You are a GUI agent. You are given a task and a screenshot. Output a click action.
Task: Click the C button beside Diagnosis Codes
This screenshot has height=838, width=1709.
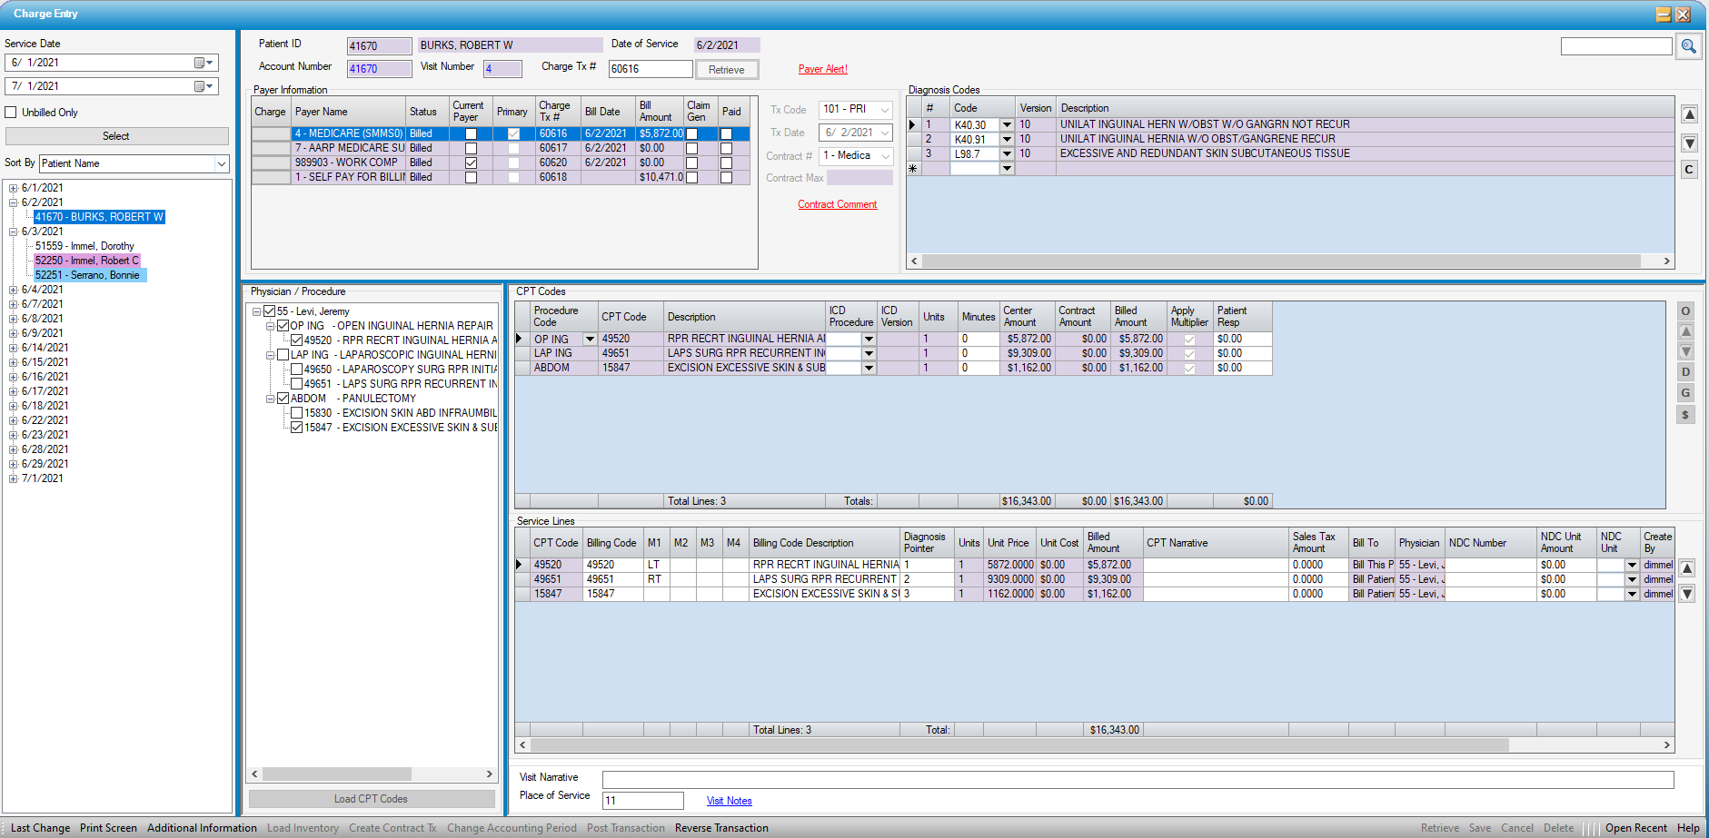pyautogui.click(x=1689, y=170)
